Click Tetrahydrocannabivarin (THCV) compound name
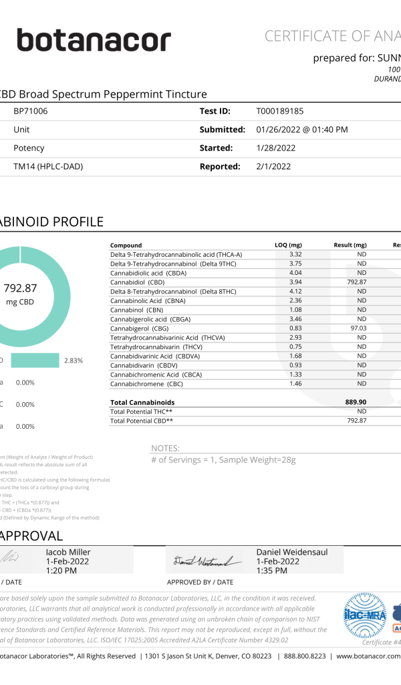 click(156, 347)
